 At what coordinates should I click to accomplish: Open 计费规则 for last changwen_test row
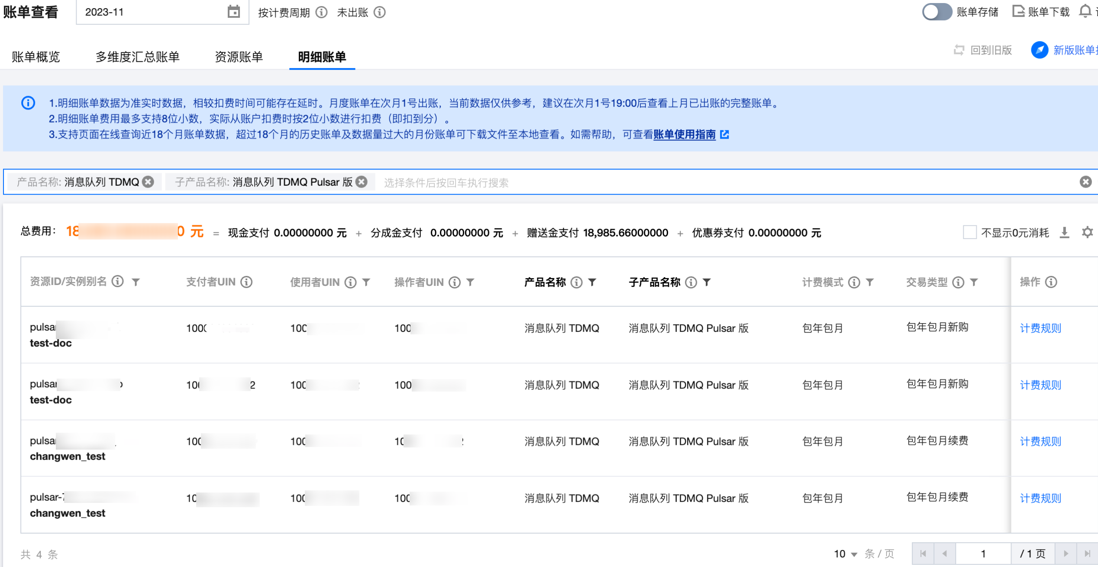1040,498
